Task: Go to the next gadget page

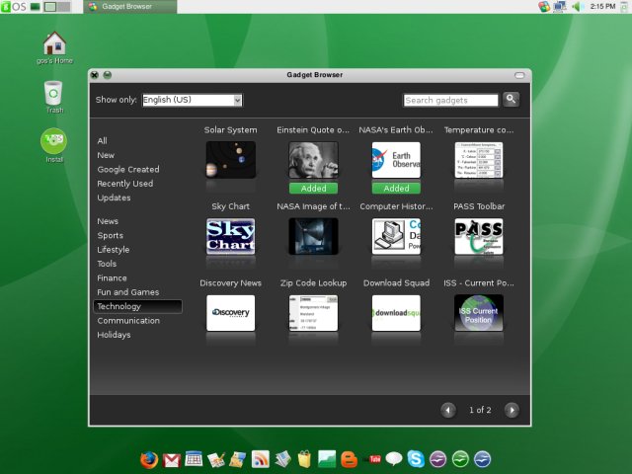Action: coord(511,410)
